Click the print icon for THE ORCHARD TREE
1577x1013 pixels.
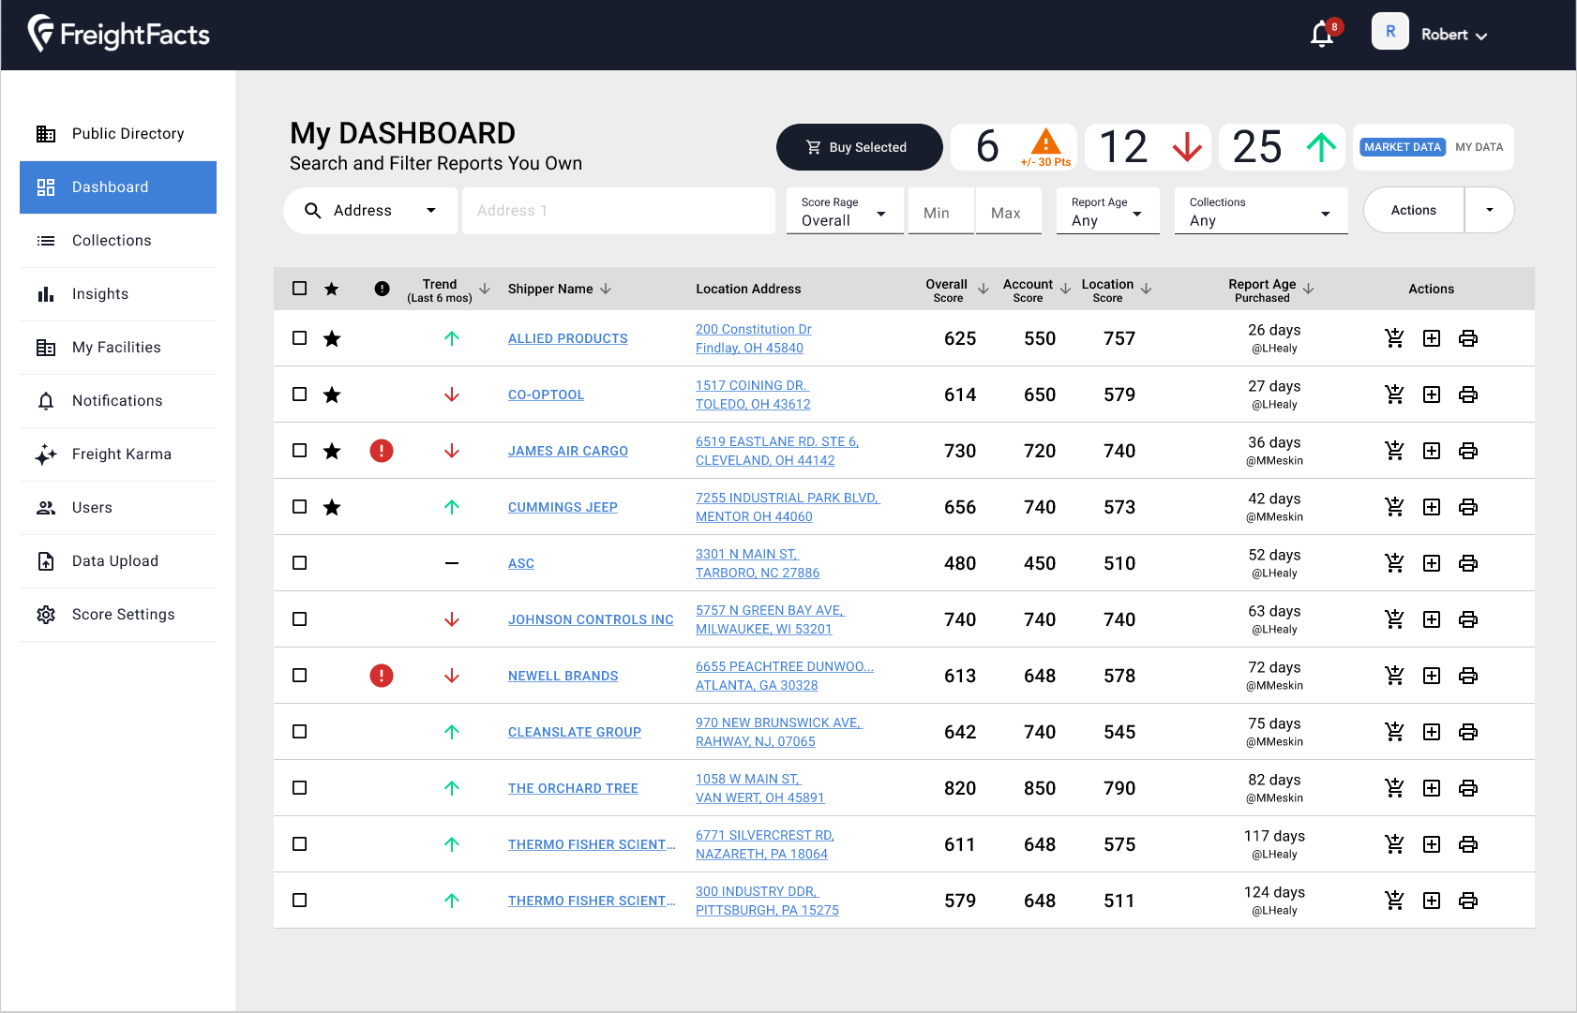click(1467, 788)
